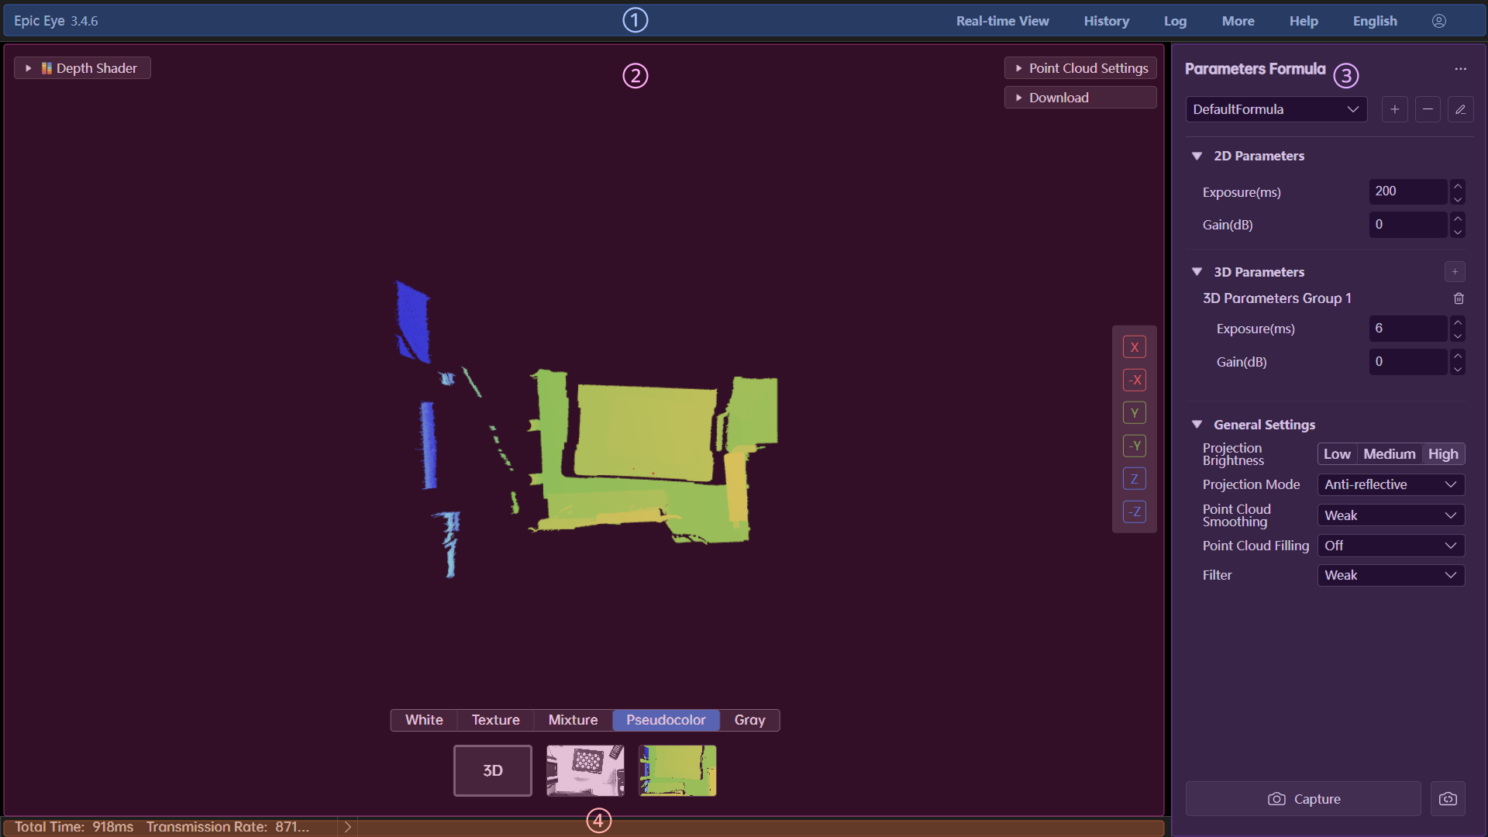Open the Parameters Formula ellipsis menu
The height and width of the screenshot is (837, 1488).
(x=1462, y=68)
